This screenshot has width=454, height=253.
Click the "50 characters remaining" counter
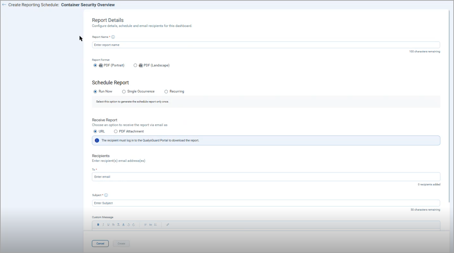(x=425, y=210)
